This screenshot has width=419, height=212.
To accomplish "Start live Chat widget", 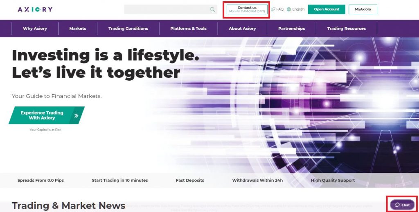I will pyautogui.click(x=402, y=205).
